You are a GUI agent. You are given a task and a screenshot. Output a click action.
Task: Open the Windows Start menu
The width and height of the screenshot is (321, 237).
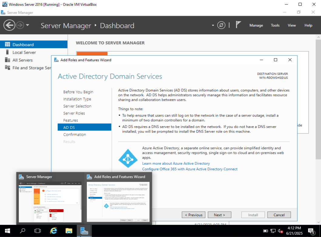point(7,231)
